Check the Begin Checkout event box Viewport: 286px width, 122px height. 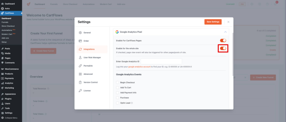[x=118, y=83]
